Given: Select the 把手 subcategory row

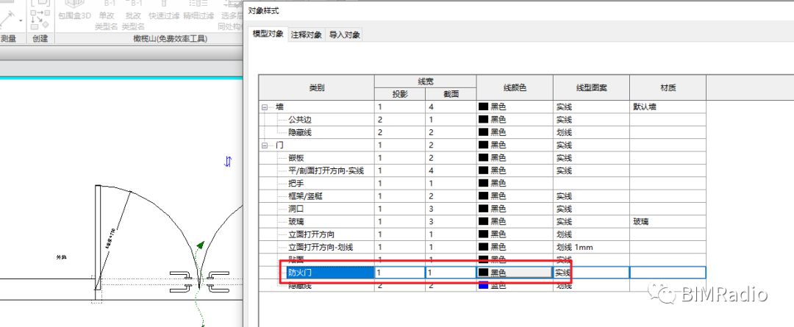Looking at the screenshot, I should [x=296, y=183].
